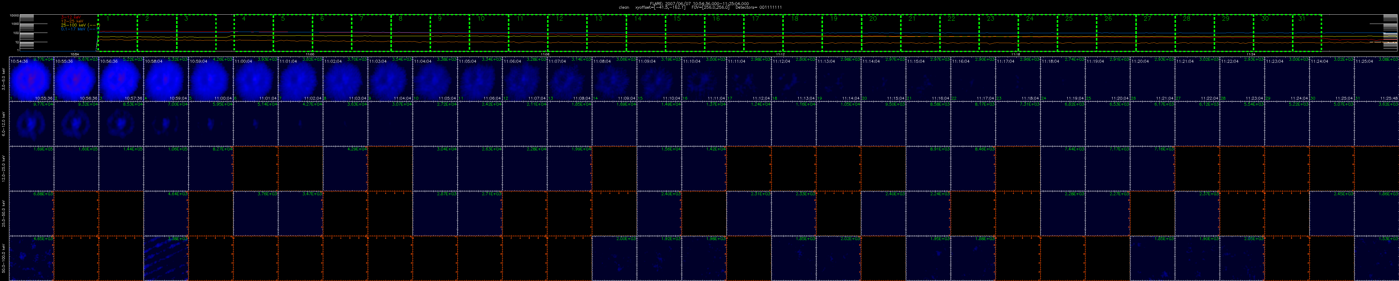Open the 12.0-25.0 keV image labeled 1.69E+05
This screenshot has width=1399, height=281.
click(31, 169)
